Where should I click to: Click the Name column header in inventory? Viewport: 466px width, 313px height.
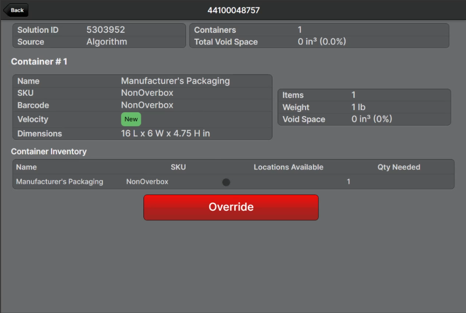[x=26, y=167]
